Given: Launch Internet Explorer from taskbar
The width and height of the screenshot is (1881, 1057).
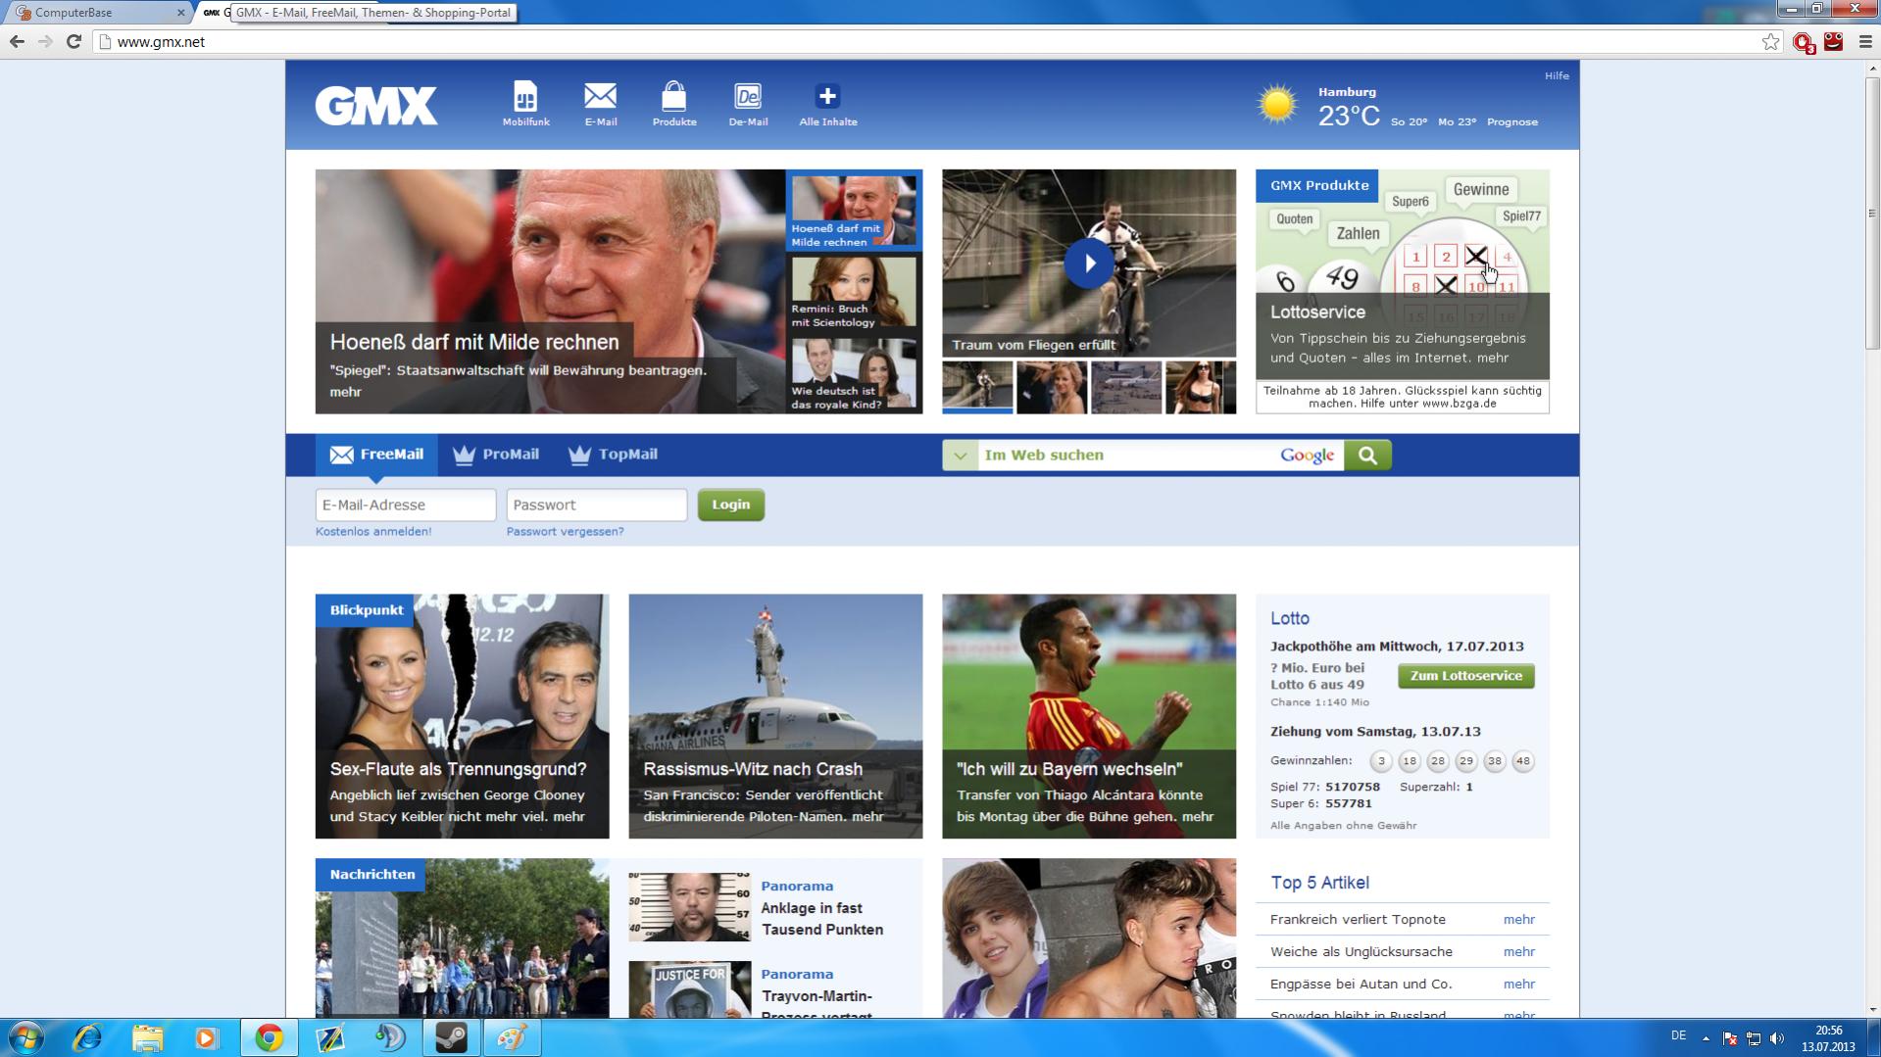Looking at the screenshot, I should [87, 1037].
